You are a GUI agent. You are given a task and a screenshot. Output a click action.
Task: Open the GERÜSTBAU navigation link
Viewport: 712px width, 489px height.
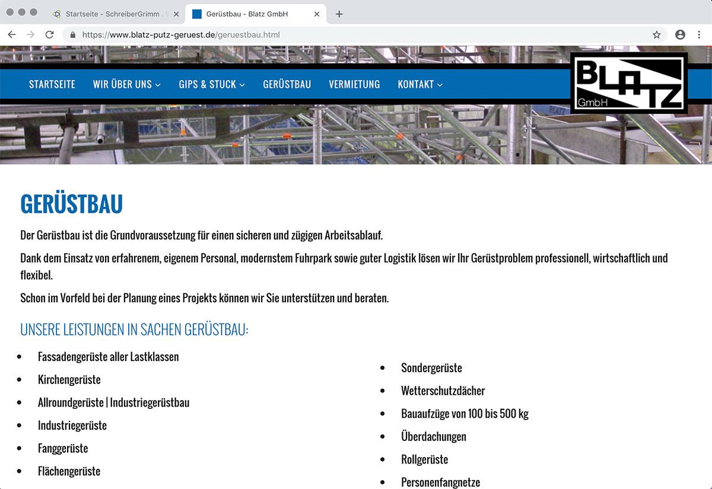(287, 84)
